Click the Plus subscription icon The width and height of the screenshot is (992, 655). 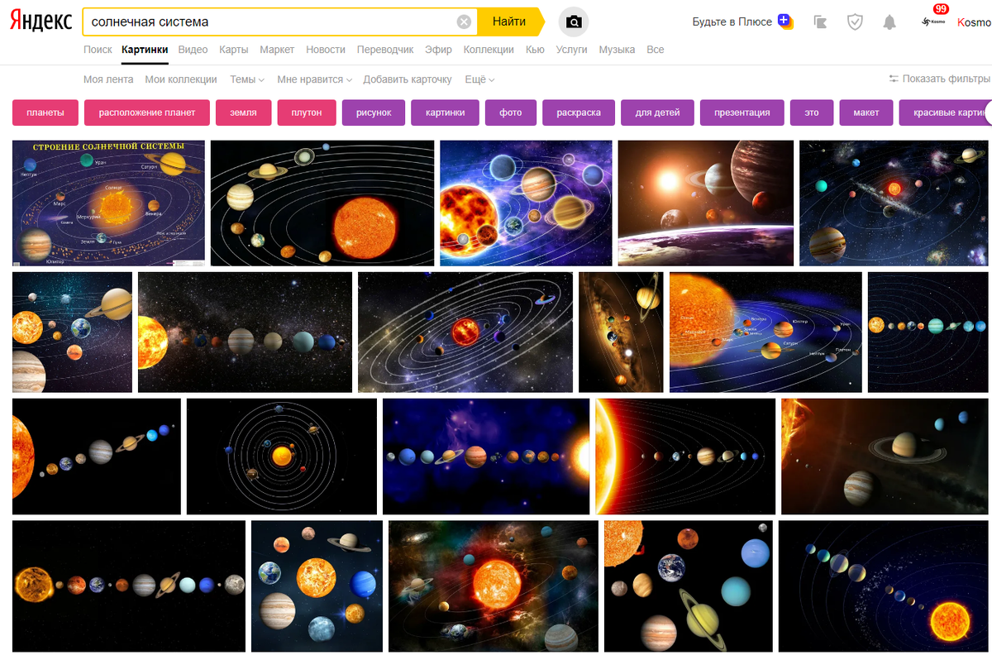tap(785, 22)
